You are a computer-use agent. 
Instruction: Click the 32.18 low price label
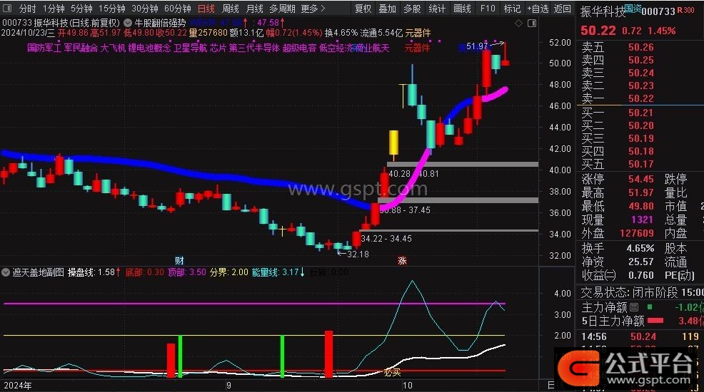[358, 254]
